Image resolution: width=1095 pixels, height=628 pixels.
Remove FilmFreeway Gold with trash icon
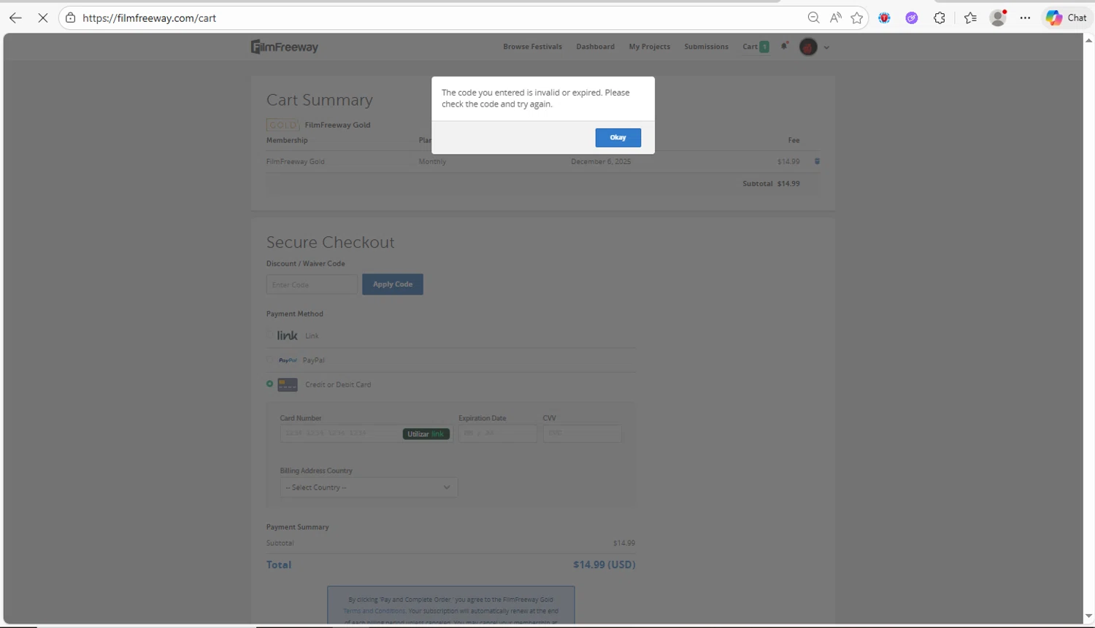point(817,161)
